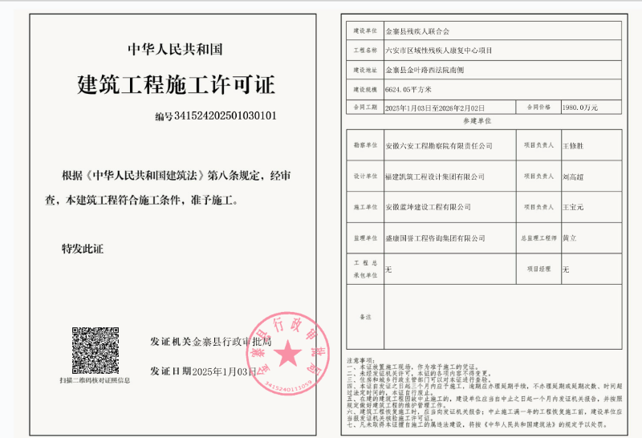Click the label '监理单位'
The image size is (642, 438).
coord(365,237)
